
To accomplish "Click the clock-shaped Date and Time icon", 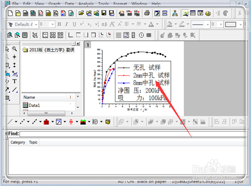I will tap(142, 35).
